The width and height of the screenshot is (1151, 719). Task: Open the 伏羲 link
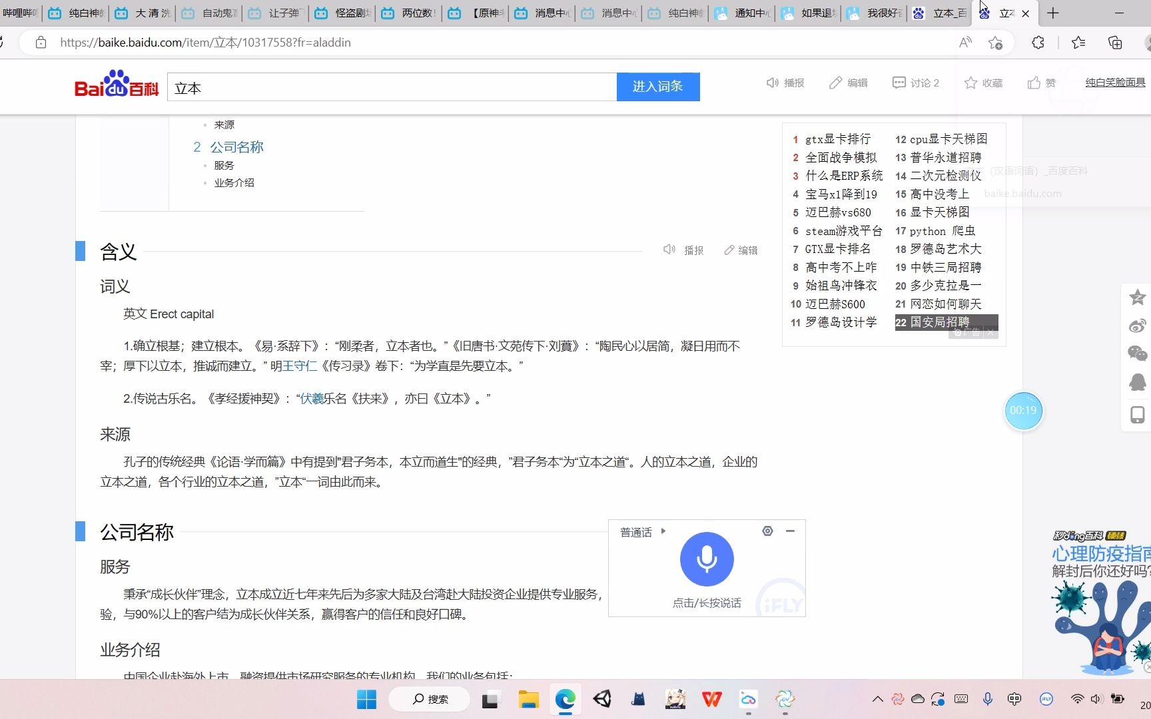(312, 398)
